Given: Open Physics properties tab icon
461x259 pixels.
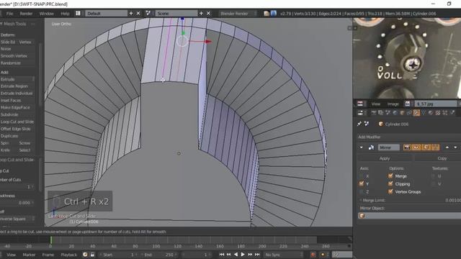Looking at the screenshot, I should [x=452, y=113].
